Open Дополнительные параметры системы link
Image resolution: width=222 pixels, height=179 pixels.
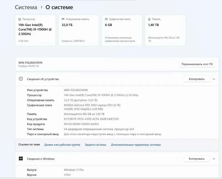[x=136, y=145]
